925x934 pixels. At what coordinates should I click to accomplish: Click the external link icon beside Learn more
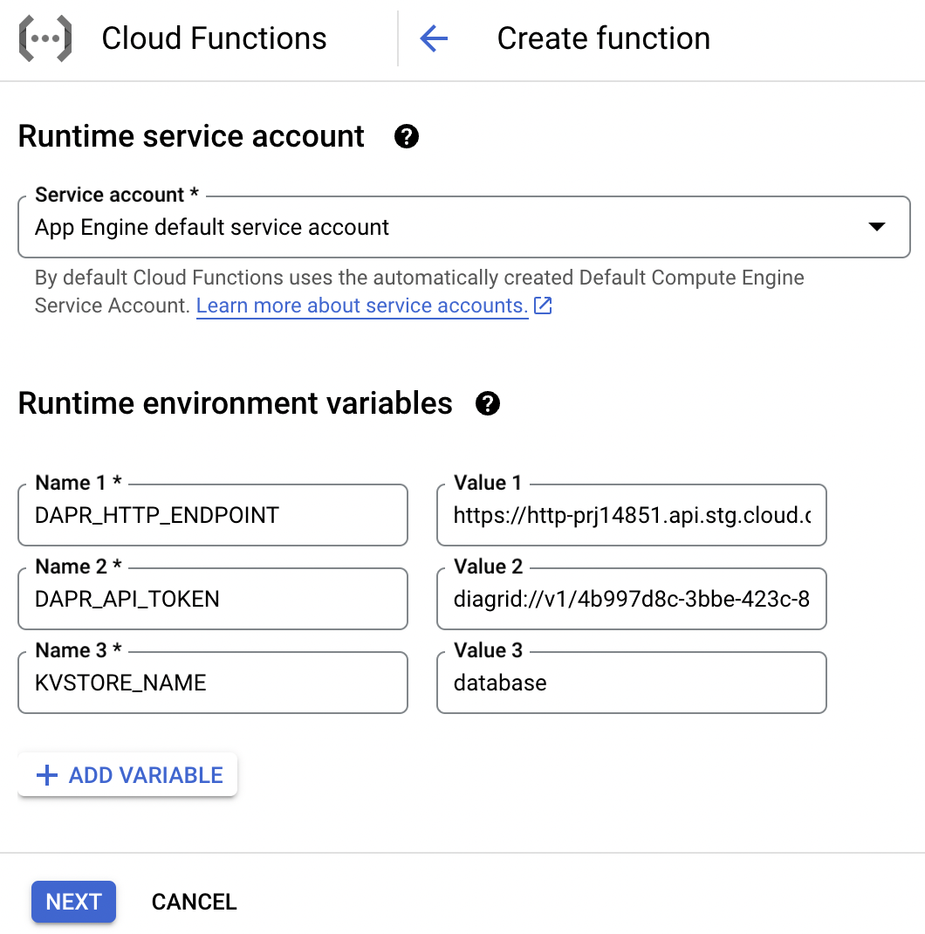click(x=543, y=306)
